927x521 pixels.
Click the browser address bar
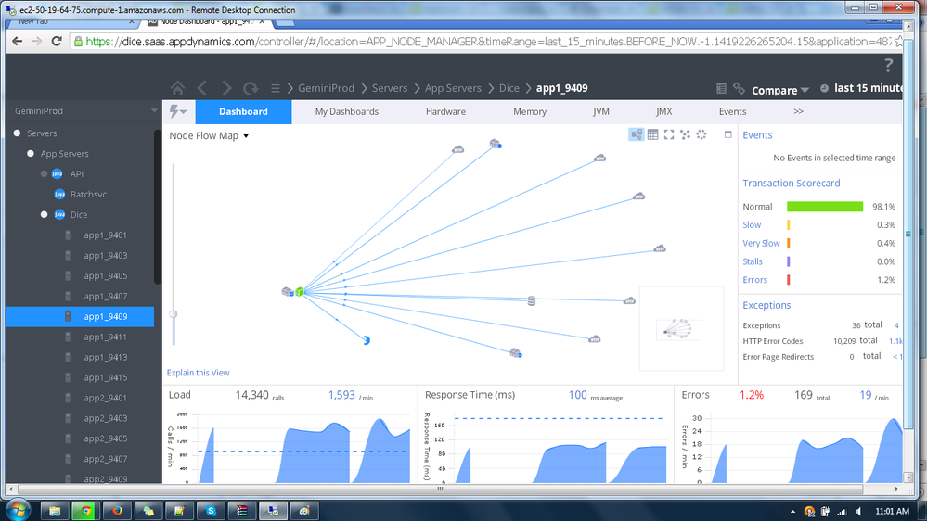click(x=488, y=42)
